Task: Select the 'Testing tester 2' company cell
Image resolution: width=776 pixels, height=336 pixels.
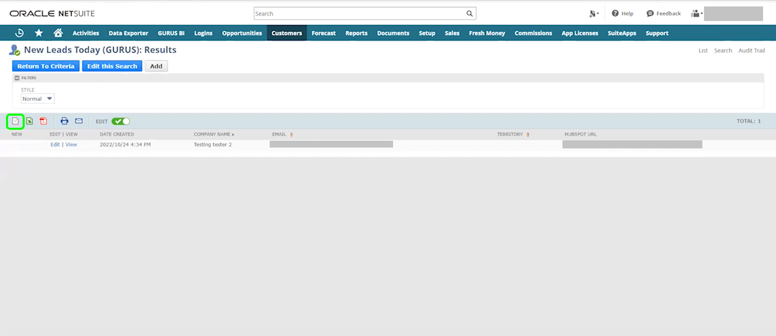Action: [213, 144]
